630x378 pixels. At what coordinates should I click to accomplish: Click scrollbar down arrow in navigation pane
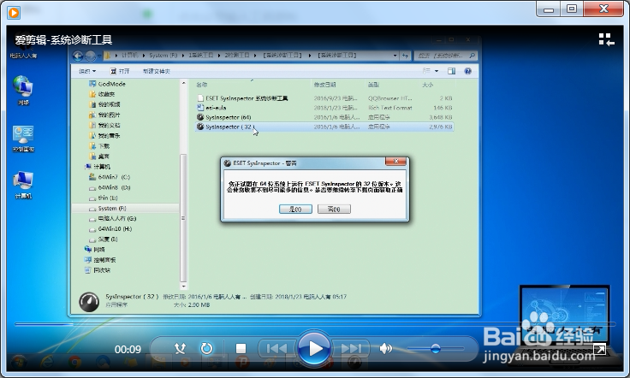183,286
